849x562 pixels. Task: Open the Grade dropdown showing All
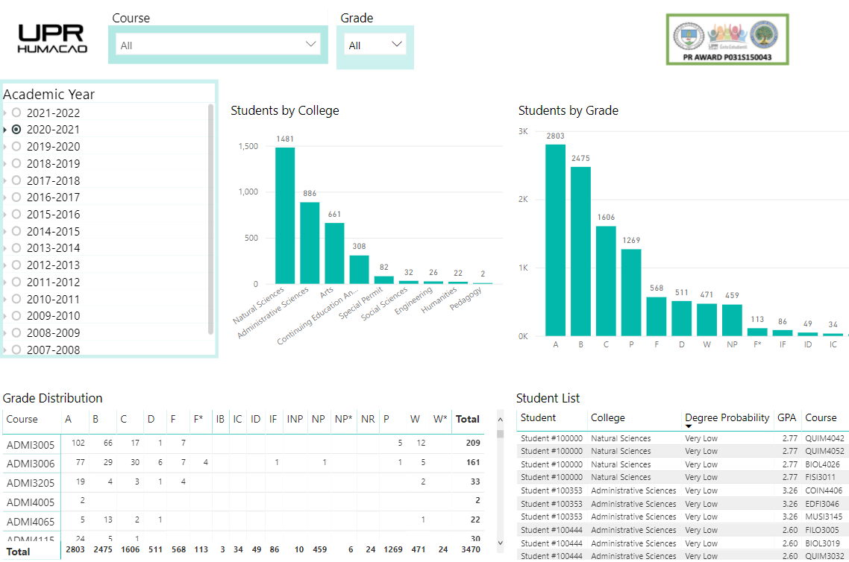click(x=375, y=43)
